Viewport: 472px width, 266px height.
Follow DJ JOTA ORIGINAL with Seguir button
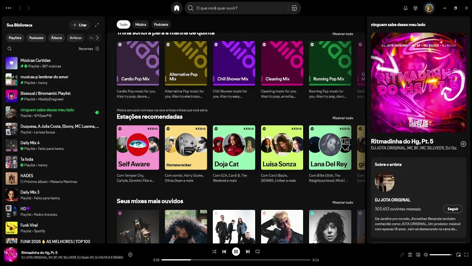pos(453,209)
